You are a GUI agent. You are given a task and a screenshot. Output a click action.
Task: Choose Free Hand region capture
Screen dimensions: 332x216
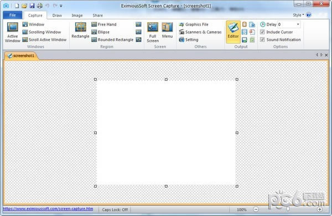point(104,24)
